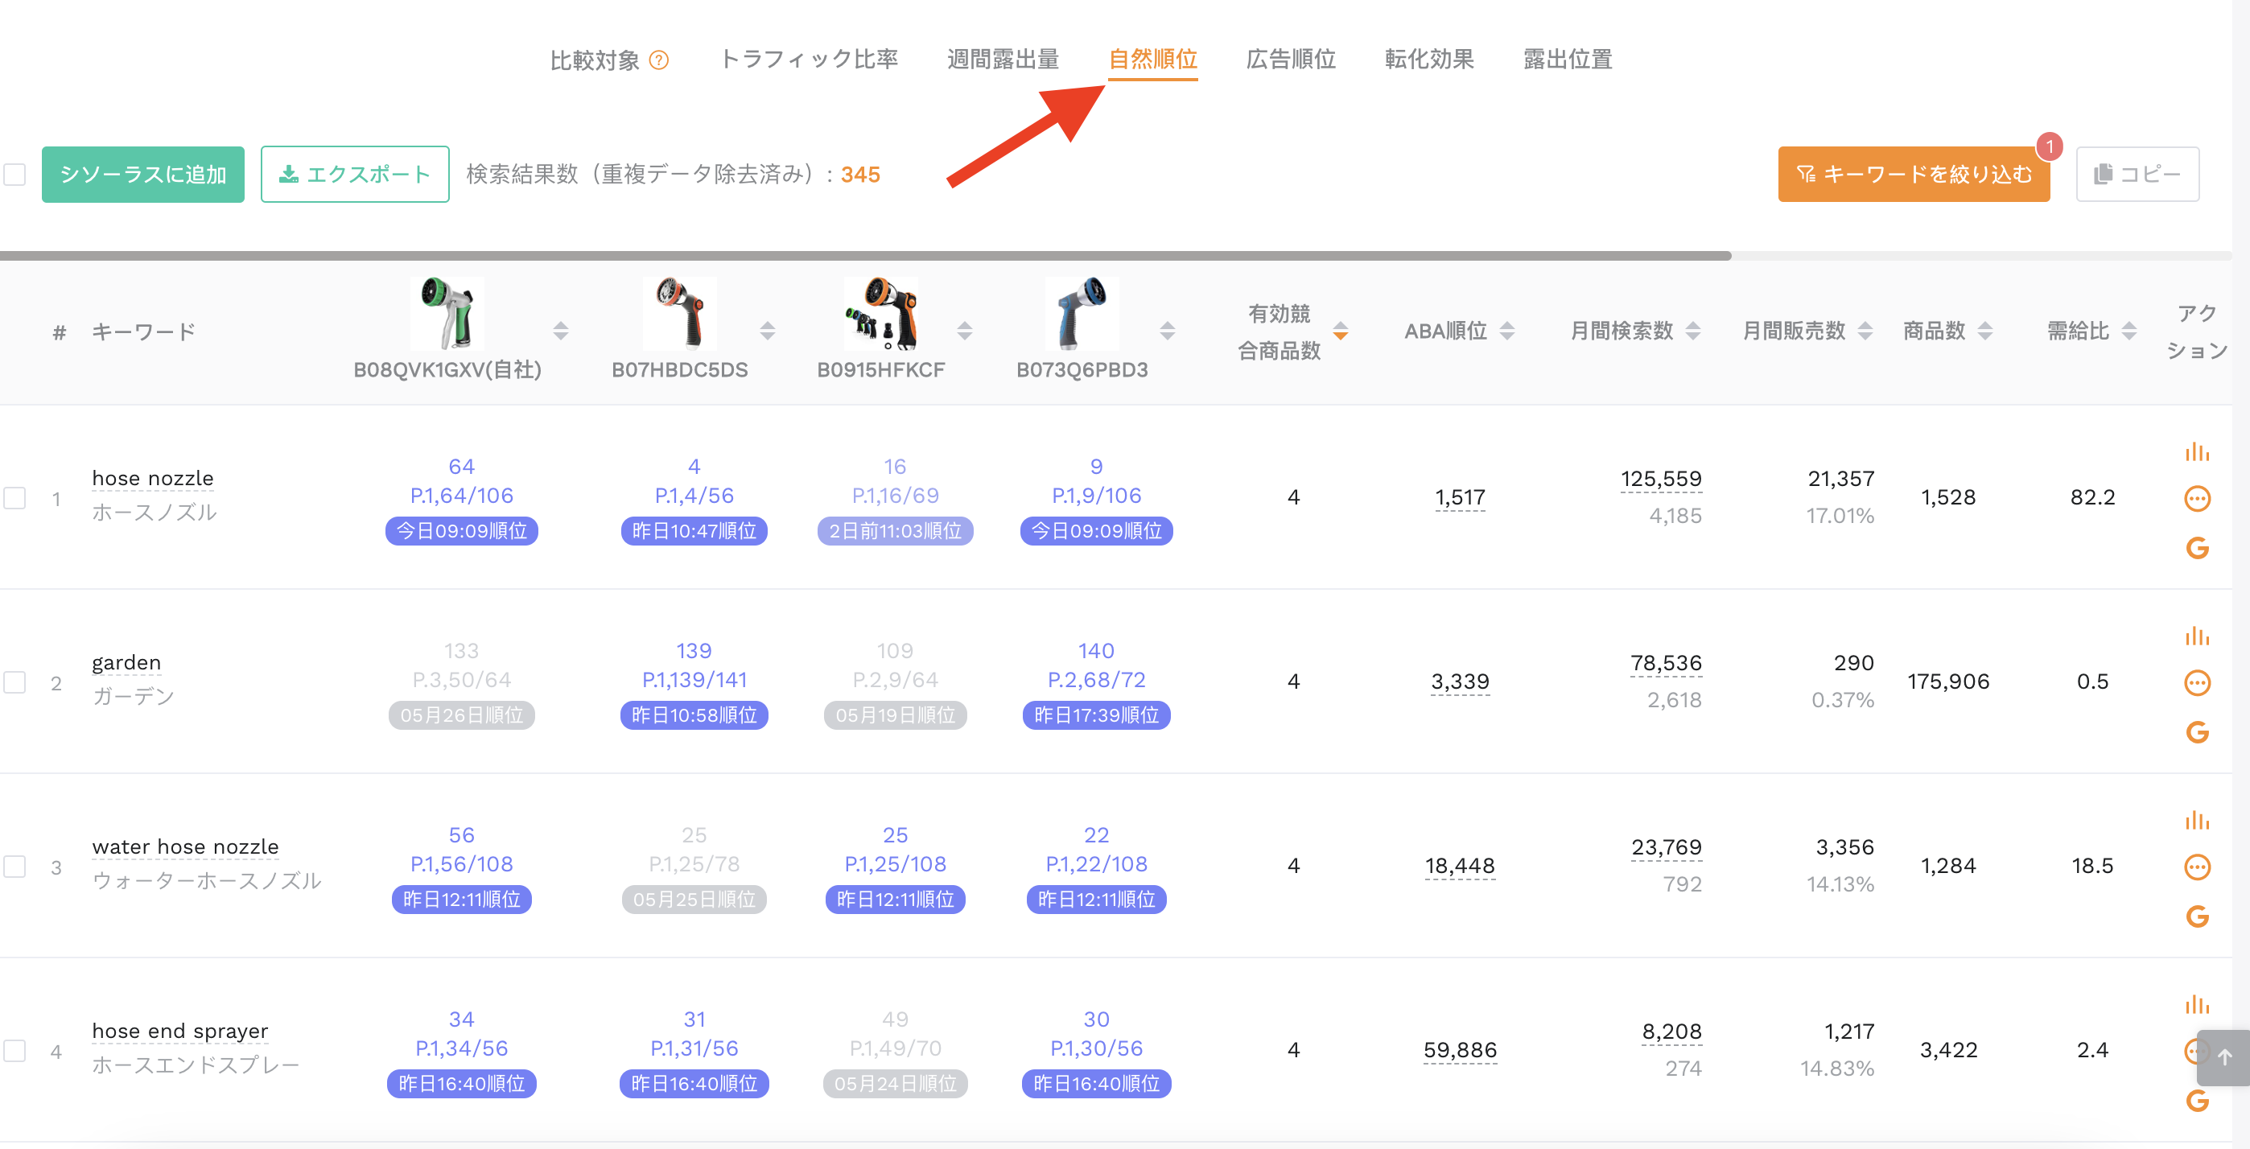Click the horizontal table scrollbar
Viewport: 2250px width, 1149px height.
tap(865, 256)
